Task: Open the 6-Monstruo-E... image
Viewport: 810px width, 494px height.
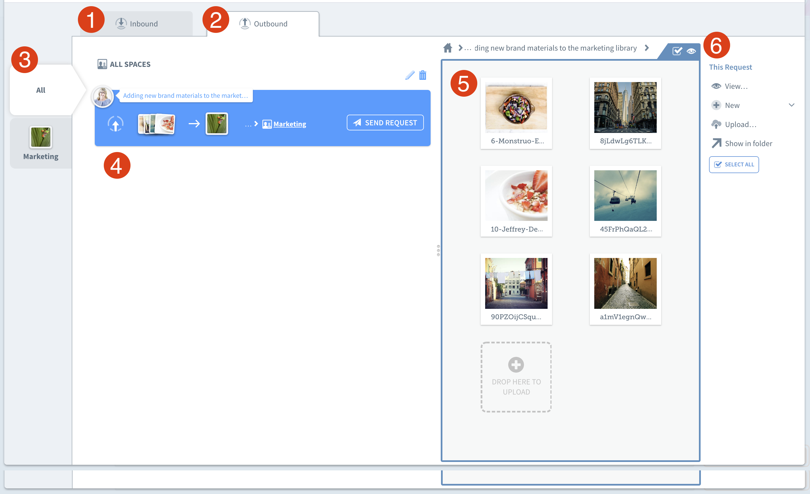Action: coord(516,113)
